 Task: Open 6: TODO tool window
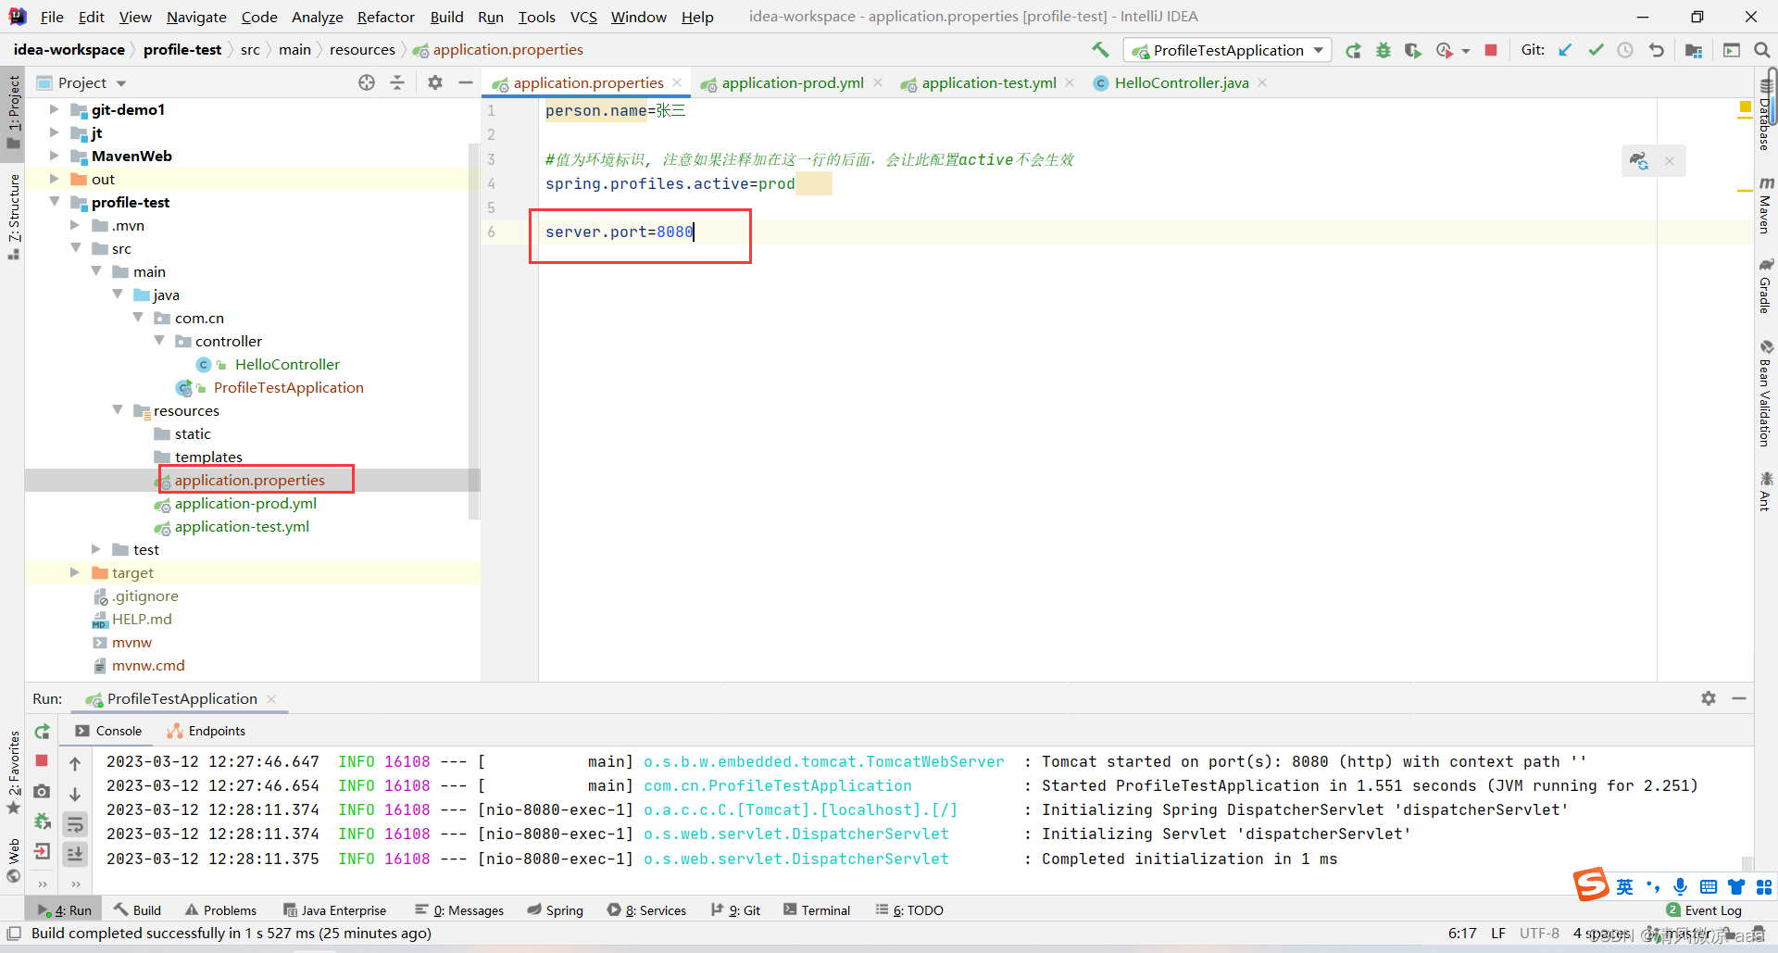pyautogui.click(x=909, y=910)
